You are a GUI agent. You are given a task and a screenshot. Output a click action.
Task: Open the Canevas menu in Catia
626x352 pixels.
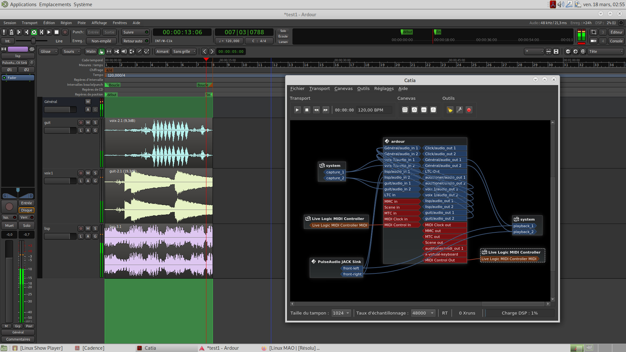point(343,89)
